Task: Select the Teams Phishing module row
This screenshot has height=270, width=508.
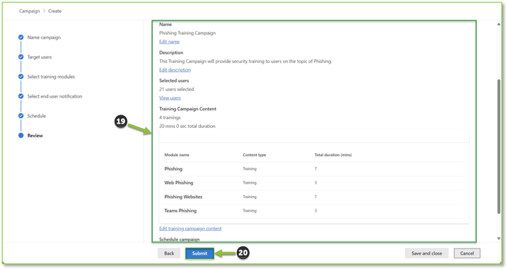Action: pyautogui.click(x=314, y=211)
